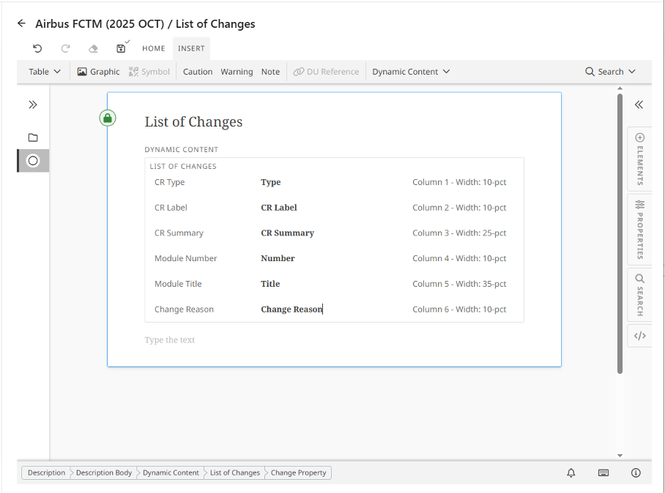Click the bold Title heading text
The height and width of the screenshot is (493, 665).
[270, 284]
